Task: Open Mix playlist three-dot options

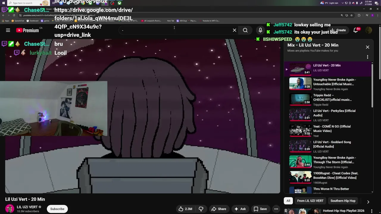Action: tap(368, 57)
